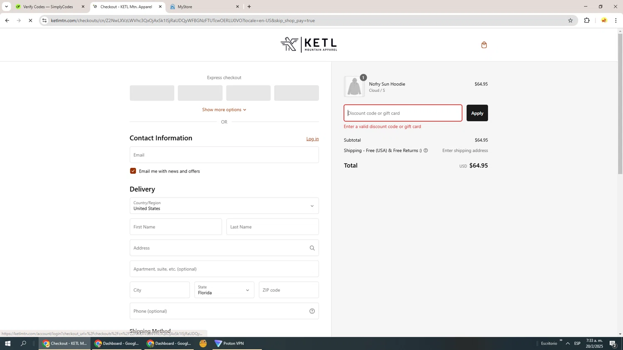
Task: Open the Country/Region dropdown
Action: pos(224,206)
